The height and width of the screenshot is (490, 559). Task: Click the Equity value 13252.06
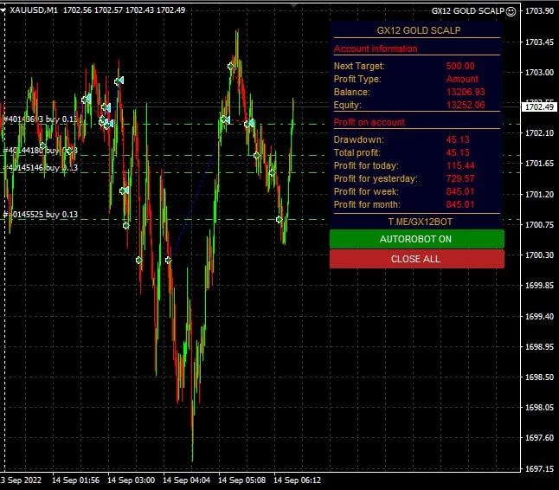pos(465,105)
